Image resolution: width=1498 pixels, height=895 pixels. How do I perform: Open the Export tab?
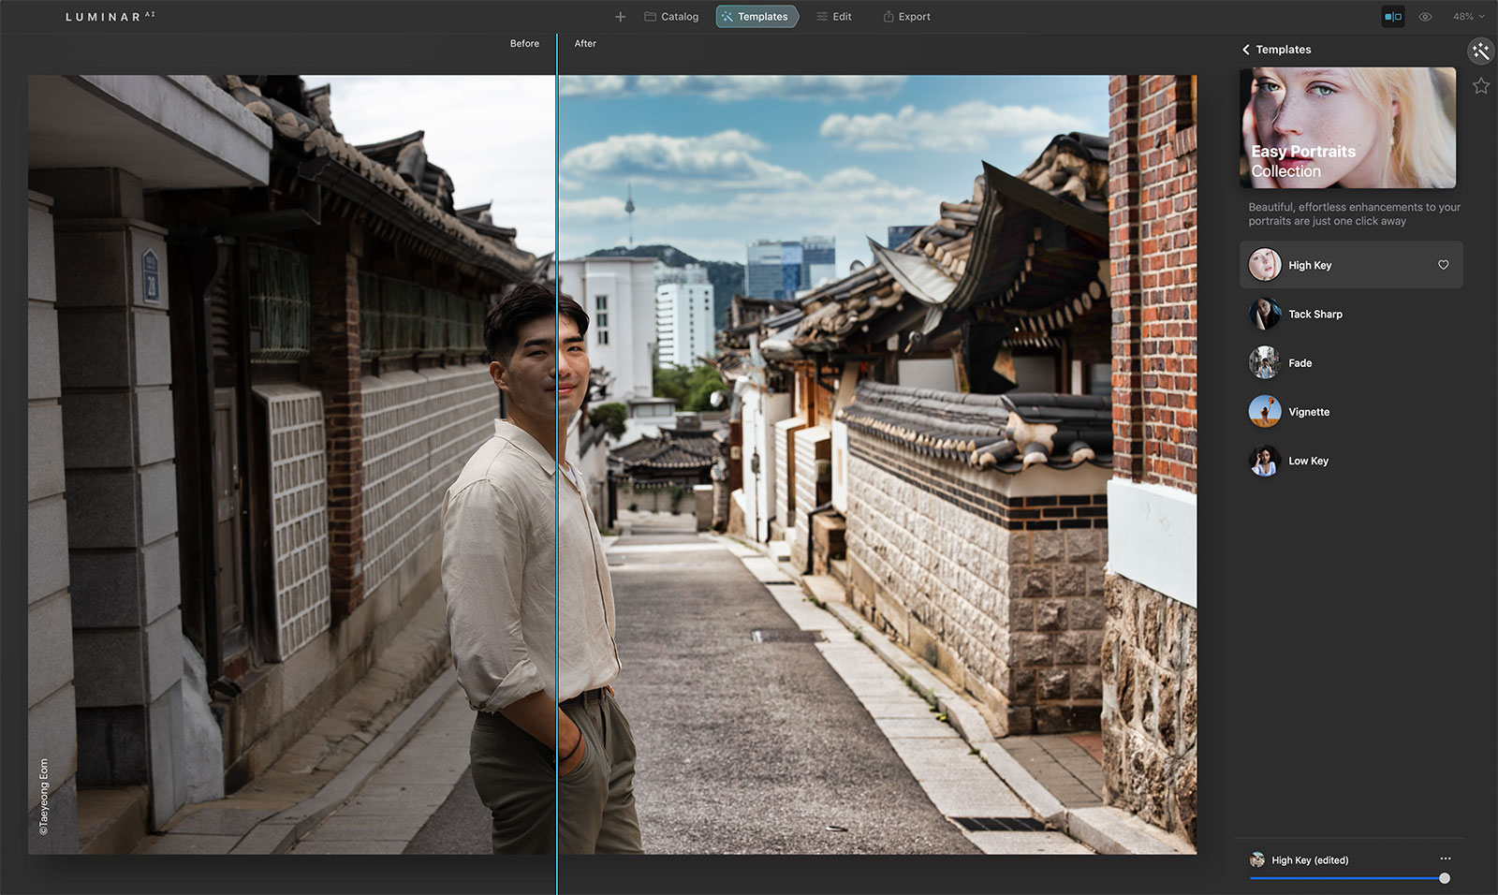click(906, 17)
